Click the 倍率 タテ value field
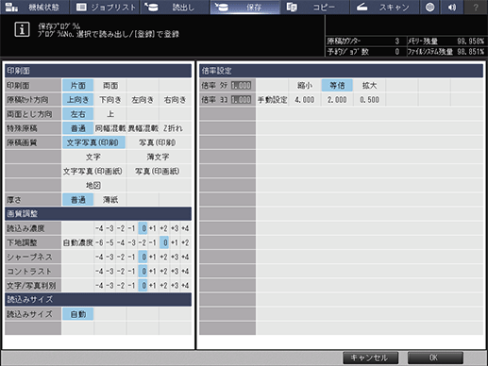Image resolution: width=488 pixels, height=366 pixels. [242, 86]
